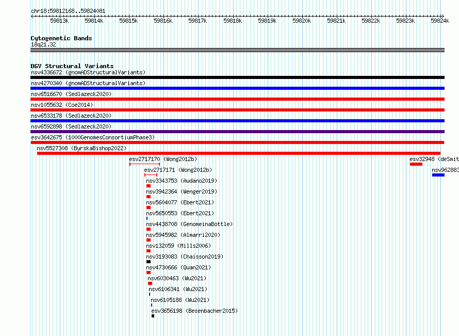
Task: Select nsv6106341 Wu2021 label
Action: [178, 289]
